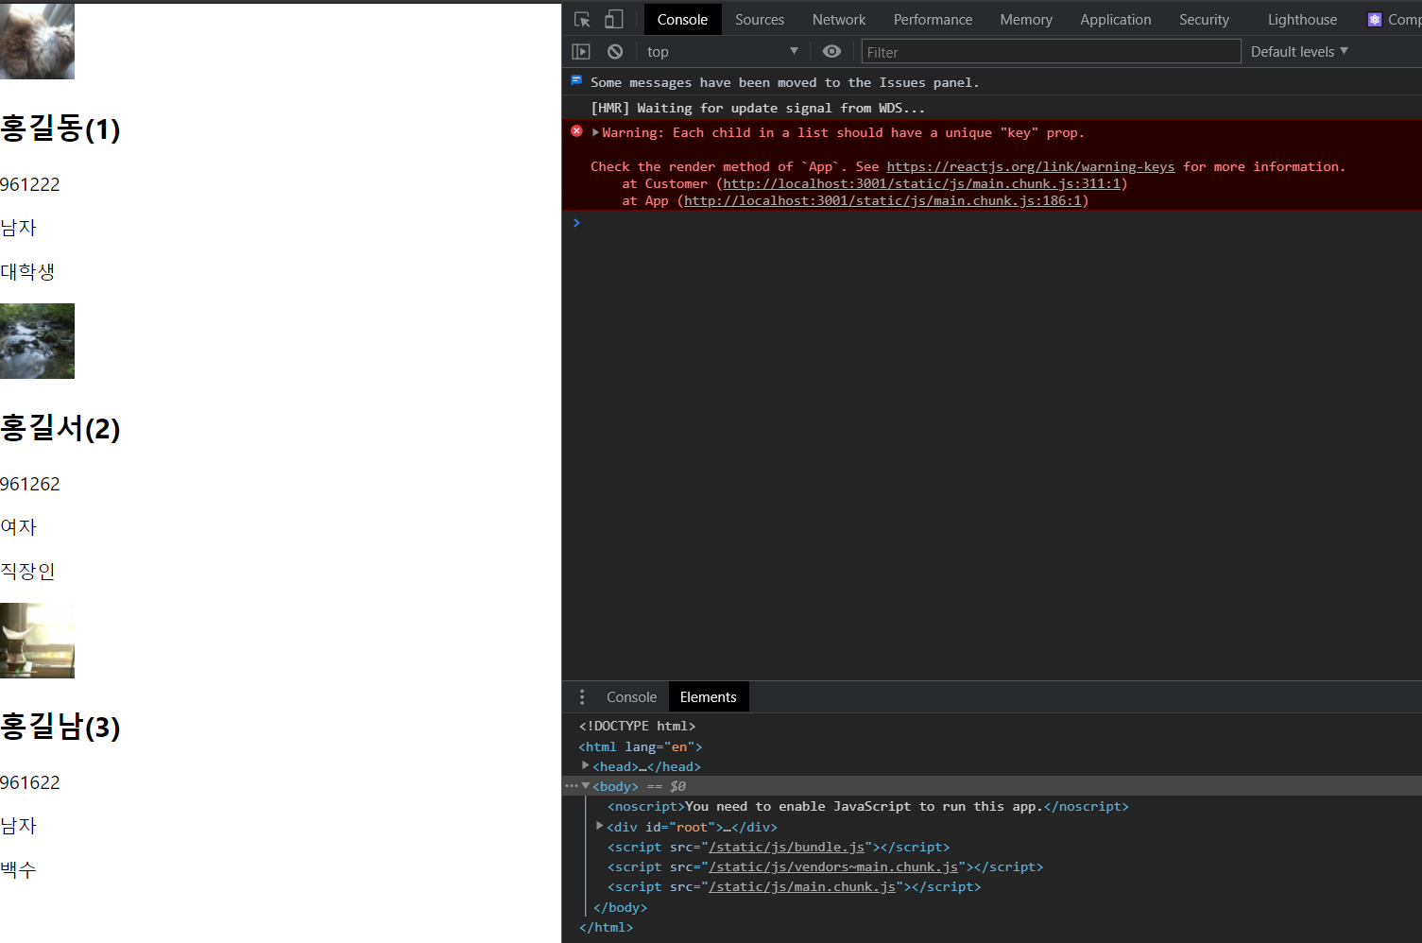Select the closing html tag line
1422x943 pixels.
[606, 928]
